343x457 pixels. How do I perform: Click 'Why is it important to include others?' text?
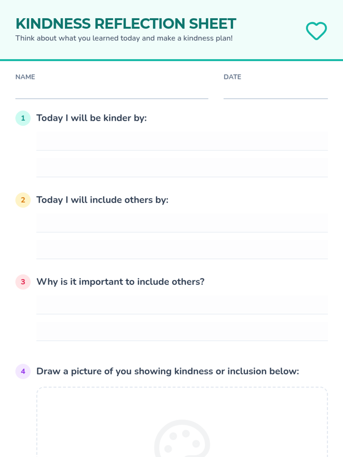[x=120, y=282]
